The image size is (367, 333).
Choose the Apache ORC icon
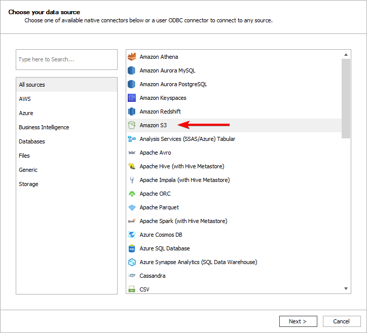coord(132,194)
